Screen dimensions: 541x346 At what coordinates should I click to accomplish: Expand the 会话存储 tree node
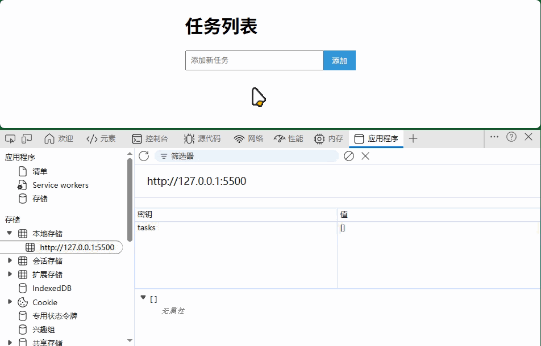coord(10,260)
